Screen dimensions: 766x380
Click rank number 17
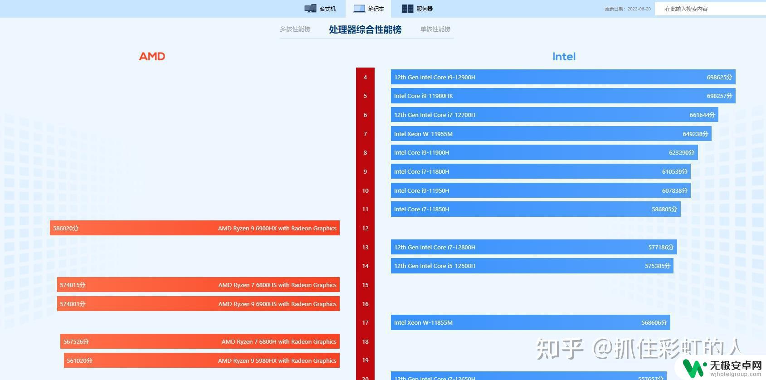coord(365,322)
